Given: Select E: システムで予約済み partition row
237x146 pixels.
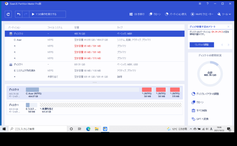Looking at the screenshot, I should pos(94,71).
